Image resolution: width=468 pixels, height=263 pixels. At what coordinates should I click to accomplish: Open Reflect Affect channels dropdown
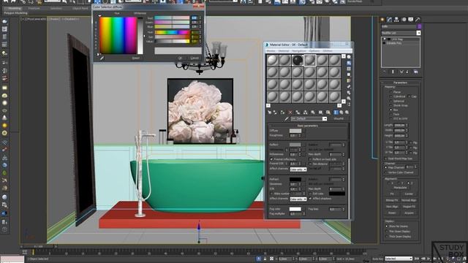point(298,169)
